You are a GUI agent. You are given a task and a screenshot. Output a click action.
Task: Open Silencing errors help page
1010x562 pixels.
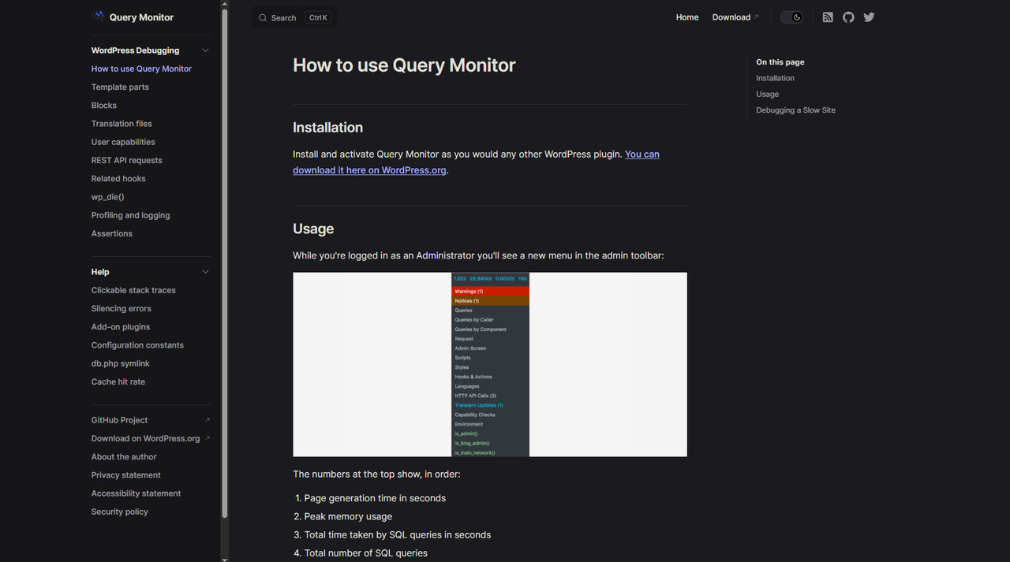pyautogui.click(x=122, y=309)
